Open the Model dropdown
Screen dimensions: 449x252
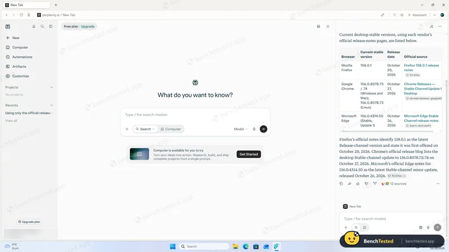click(x=241, y=129)
